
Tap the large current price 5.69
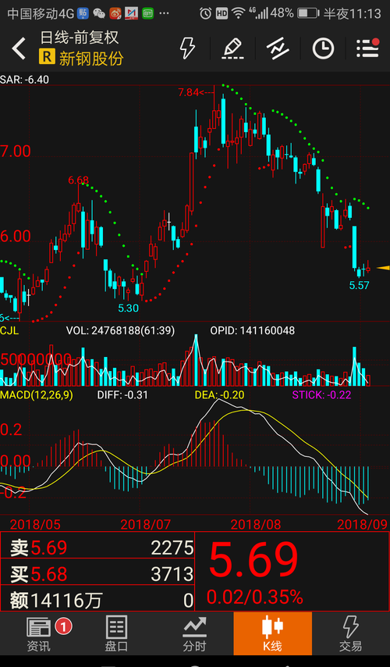[253, 559]
